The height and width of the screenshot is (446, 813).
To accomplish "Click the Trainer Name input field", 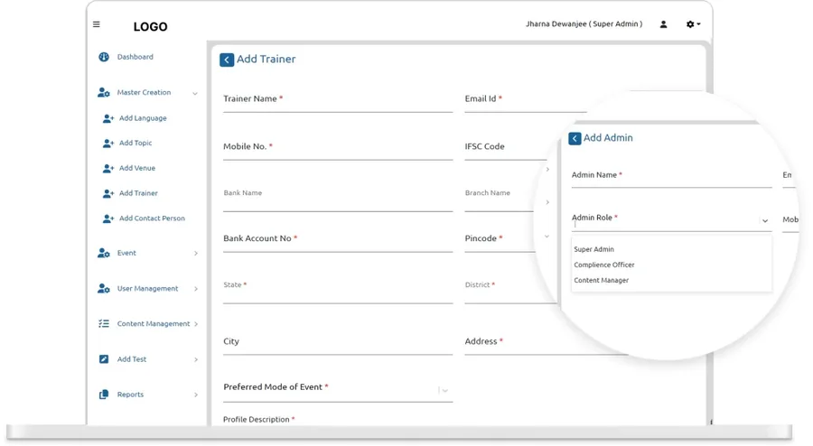I will tap(338, 101).
